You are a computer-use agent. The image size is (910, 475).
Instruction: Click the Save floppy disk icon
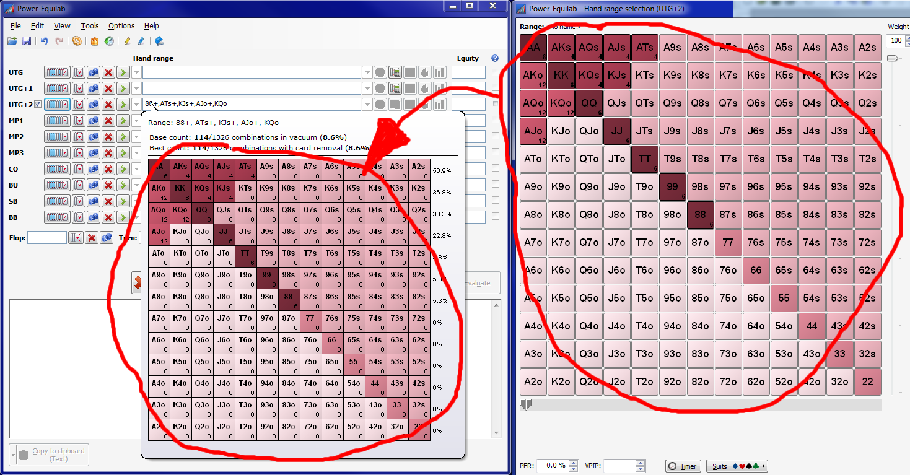coord(27,41)
